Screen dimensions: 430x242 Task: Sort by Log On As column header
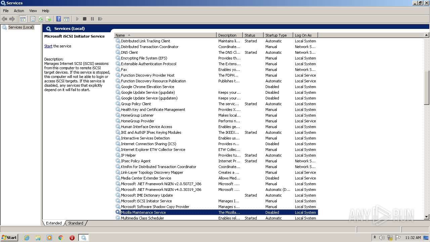305,35
